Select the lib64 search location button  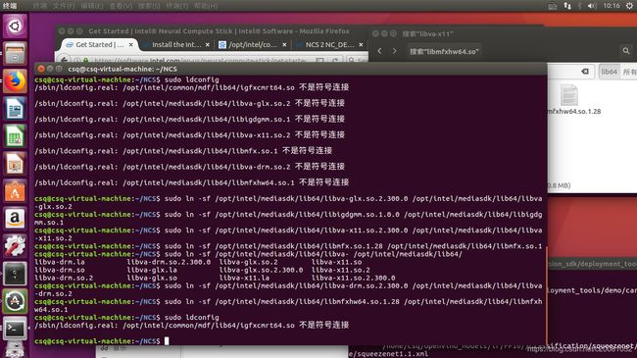pos(609,72)
